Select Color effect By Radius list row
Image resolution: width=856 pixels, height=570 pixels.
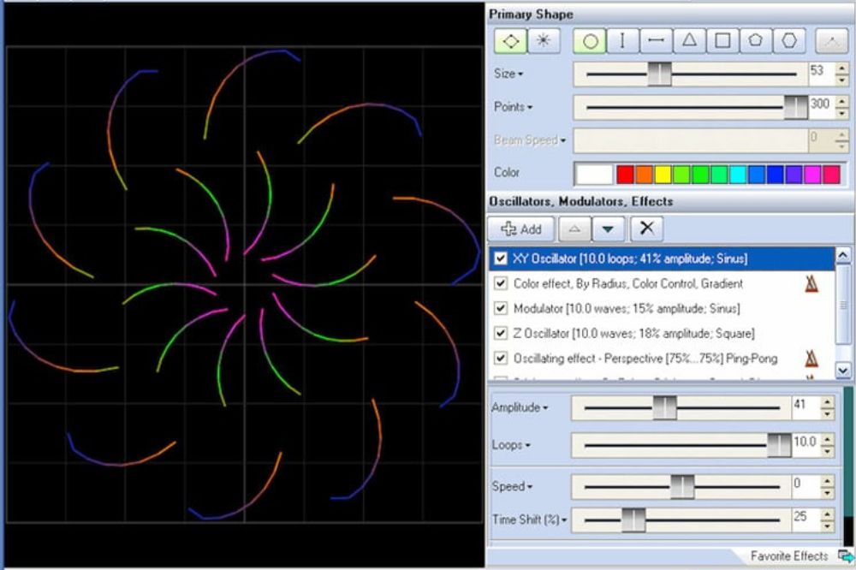tap(662, 283)
